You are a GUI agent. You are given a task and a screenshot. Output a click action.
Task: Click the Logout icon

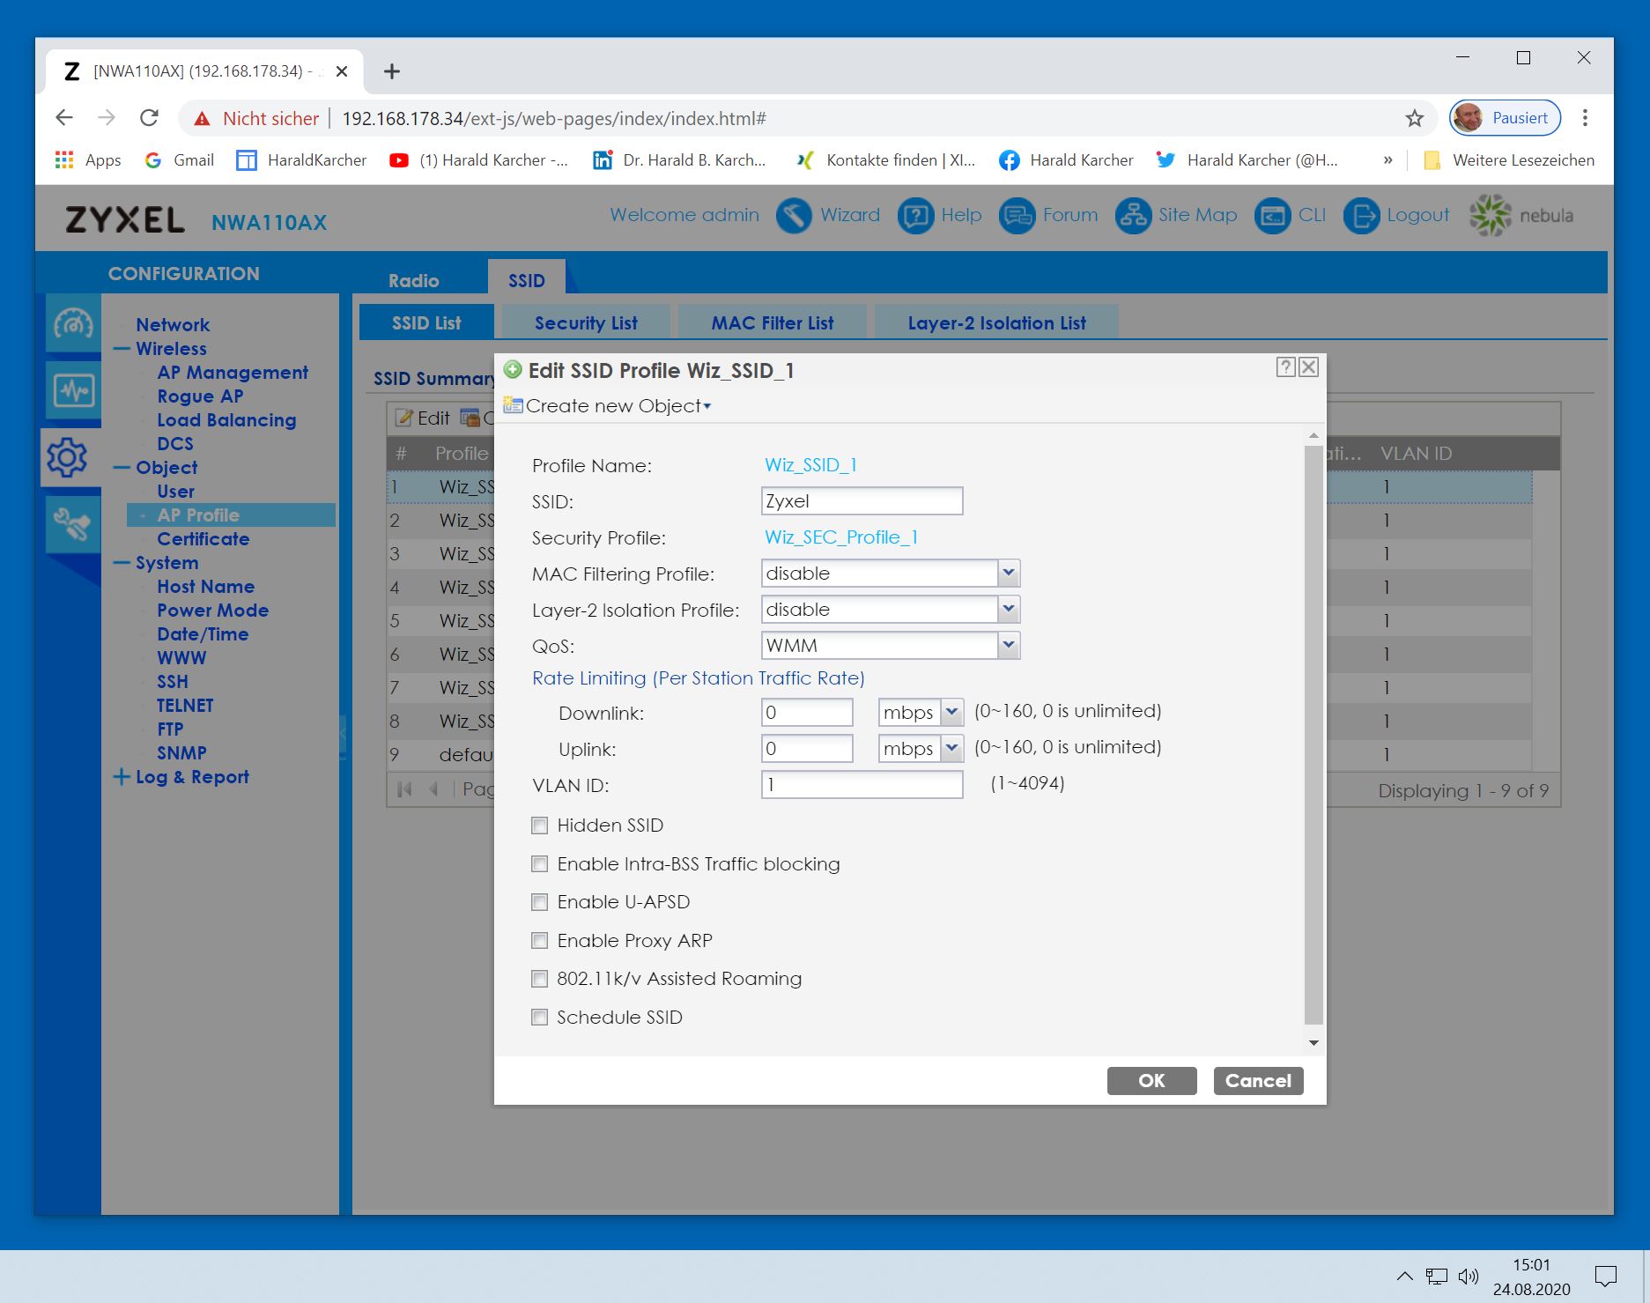click(x=1361, y=216)
